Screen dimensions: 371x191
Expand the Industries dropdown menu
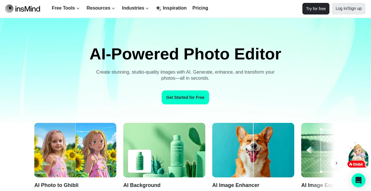tap(135, 8)
